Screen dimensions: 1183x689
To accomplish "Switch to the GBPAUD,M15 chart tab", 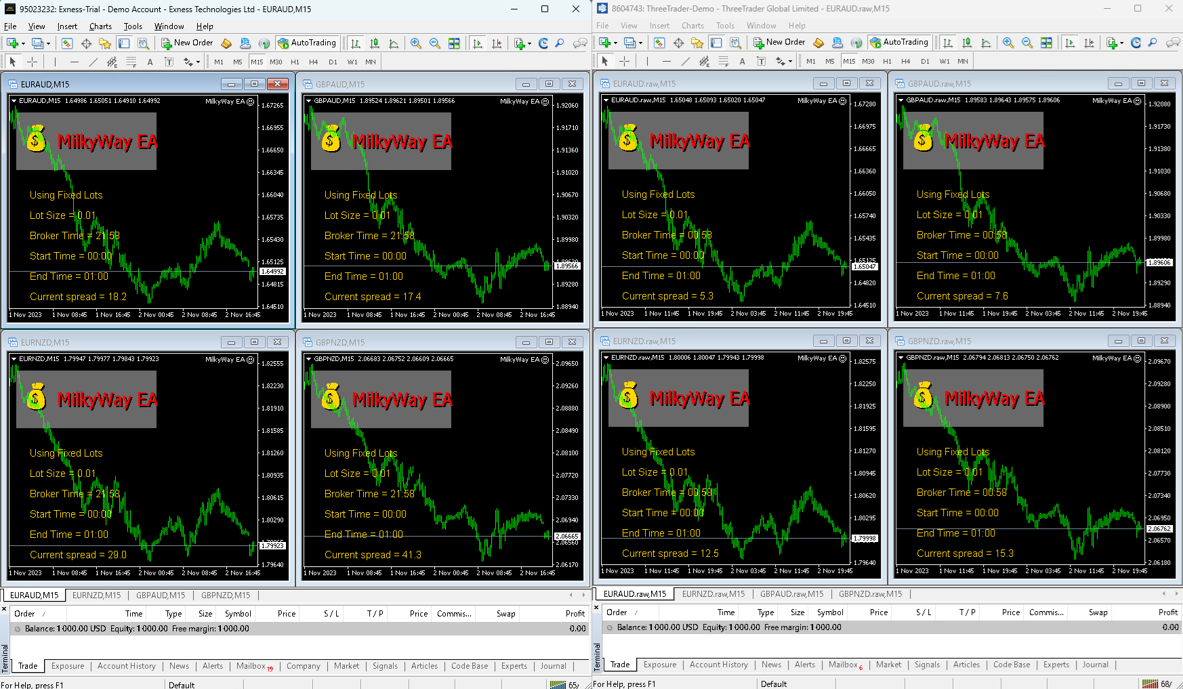I will pyautogui.click(x=161, y=596).
